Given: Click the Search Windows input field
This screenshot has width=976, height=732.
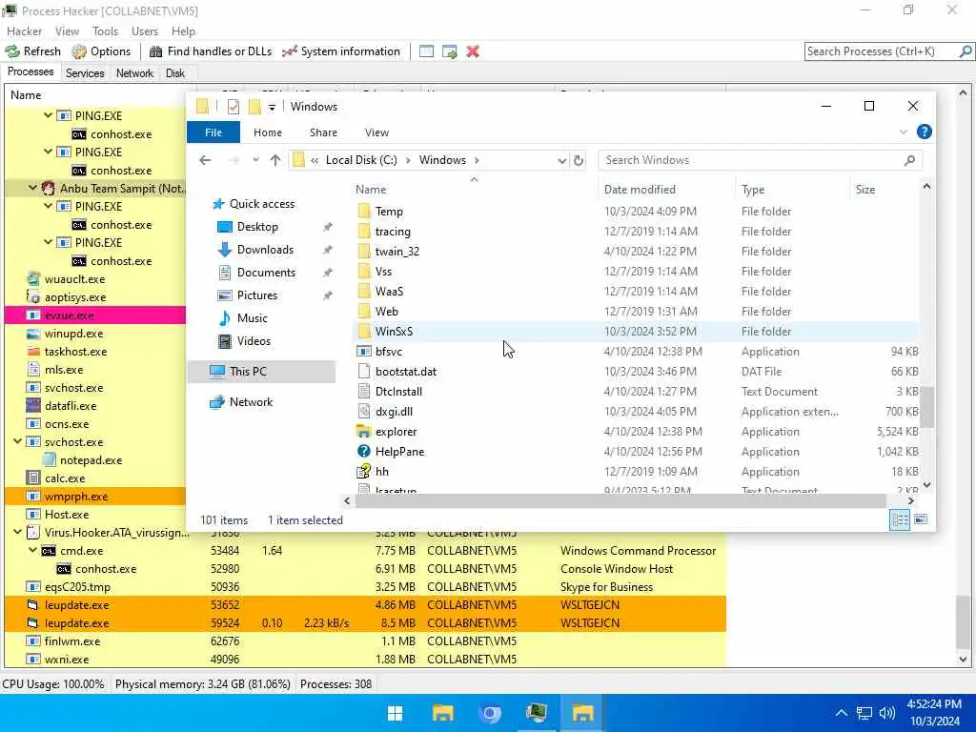Looking at the screenshot, I should click(x=752, y=160).
